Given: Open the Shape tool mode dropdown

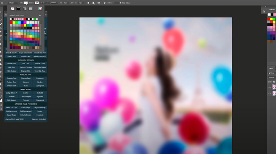Looking at the screenshot, I should point(13,3).
